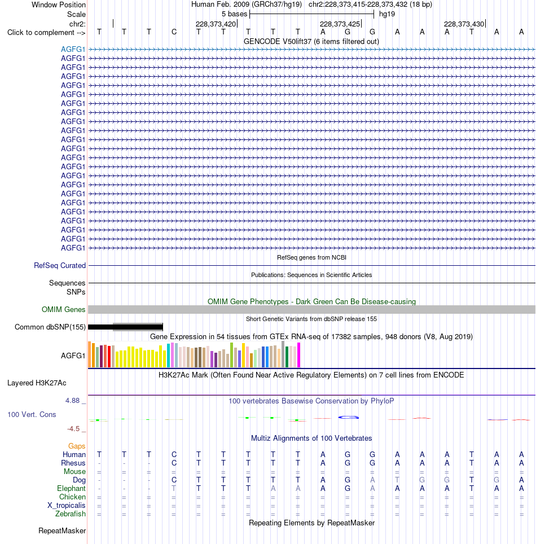Click the Mouse alignment row label

point(74,472)
